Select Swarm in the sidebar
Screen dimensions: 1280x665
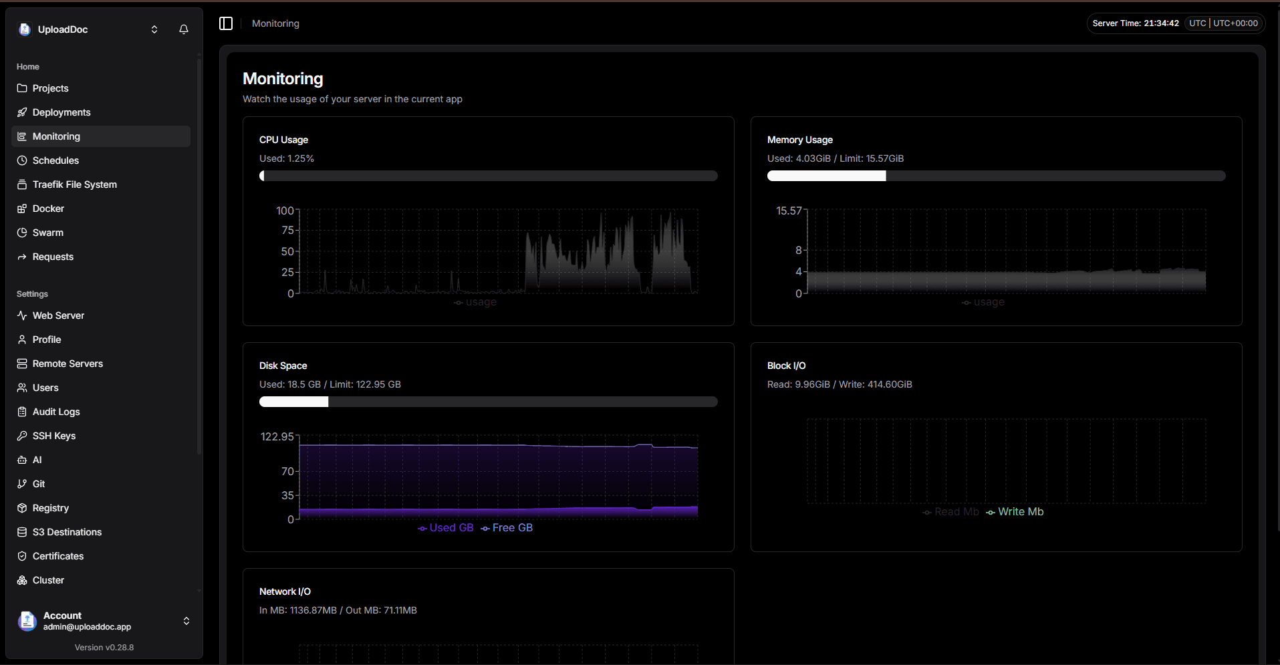point(101,233)
